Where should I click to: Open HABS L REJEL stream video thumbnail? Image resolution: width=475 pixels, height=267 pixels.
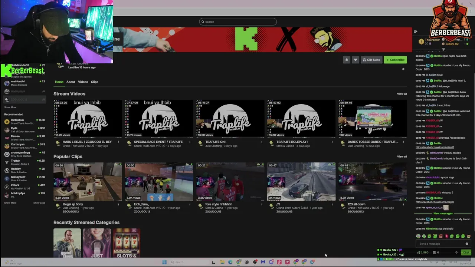[88, 119]
